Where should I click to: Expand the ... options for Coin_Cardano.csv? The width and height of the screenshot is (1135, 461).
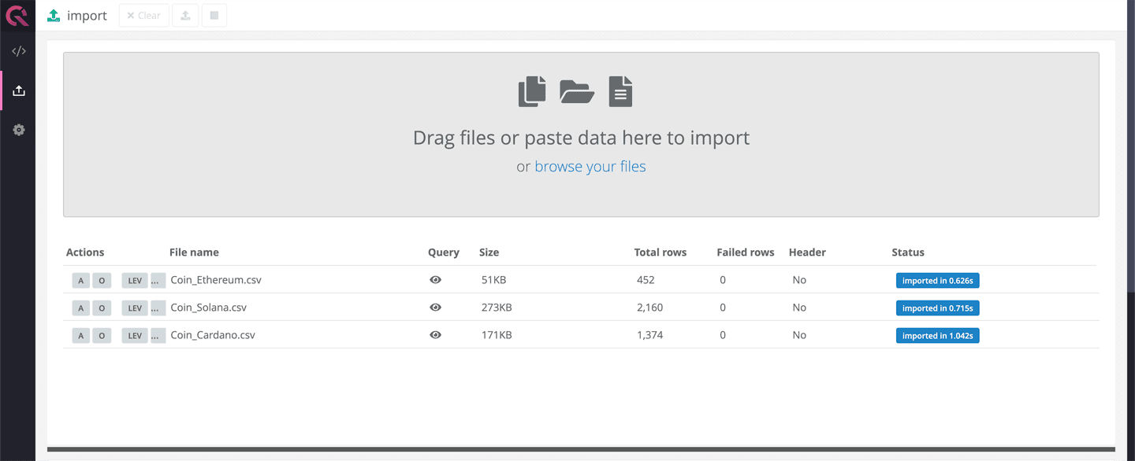tap(158, 336)
